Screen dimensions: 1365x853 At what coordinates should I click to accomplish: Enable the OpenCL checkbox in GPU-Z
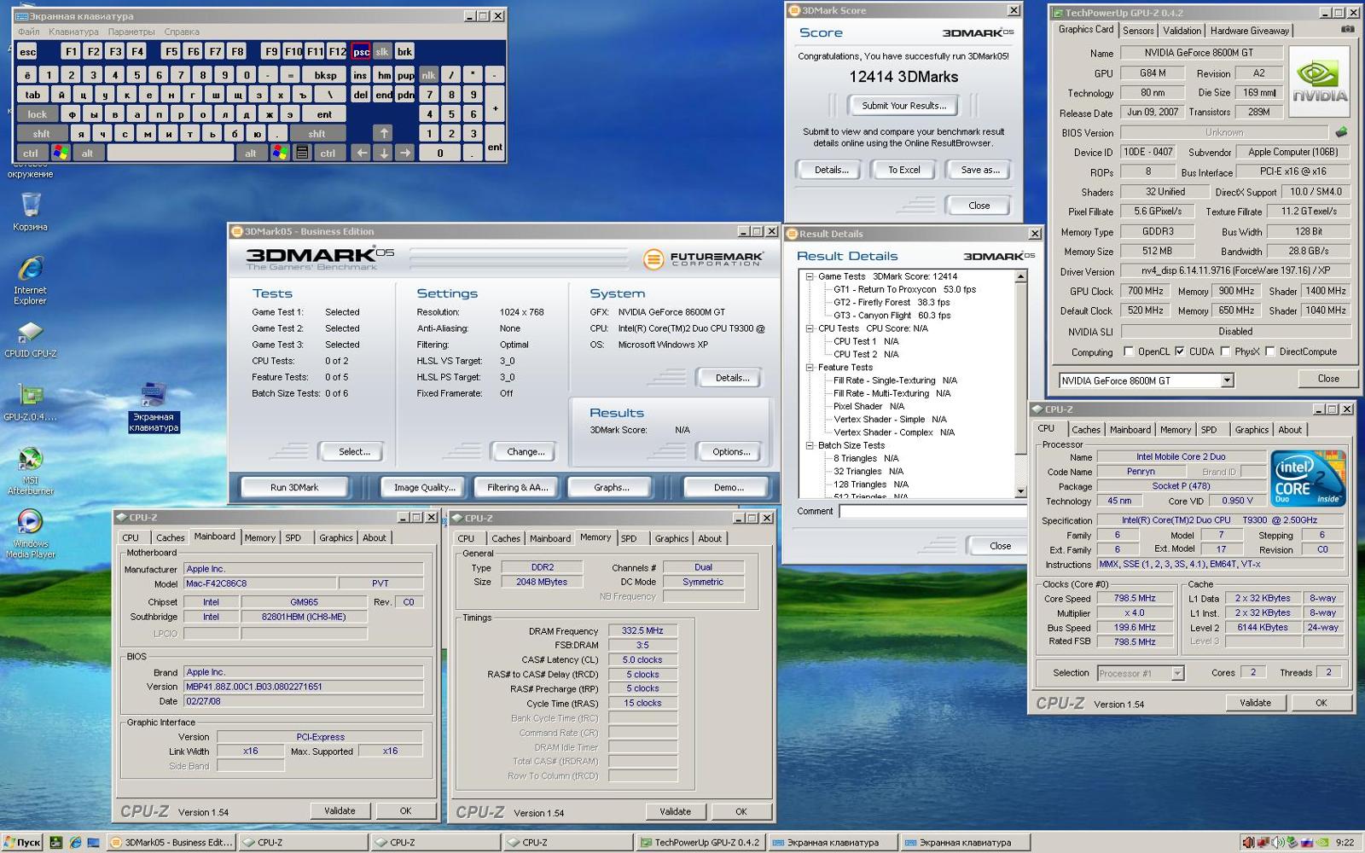coord(1129,351)
